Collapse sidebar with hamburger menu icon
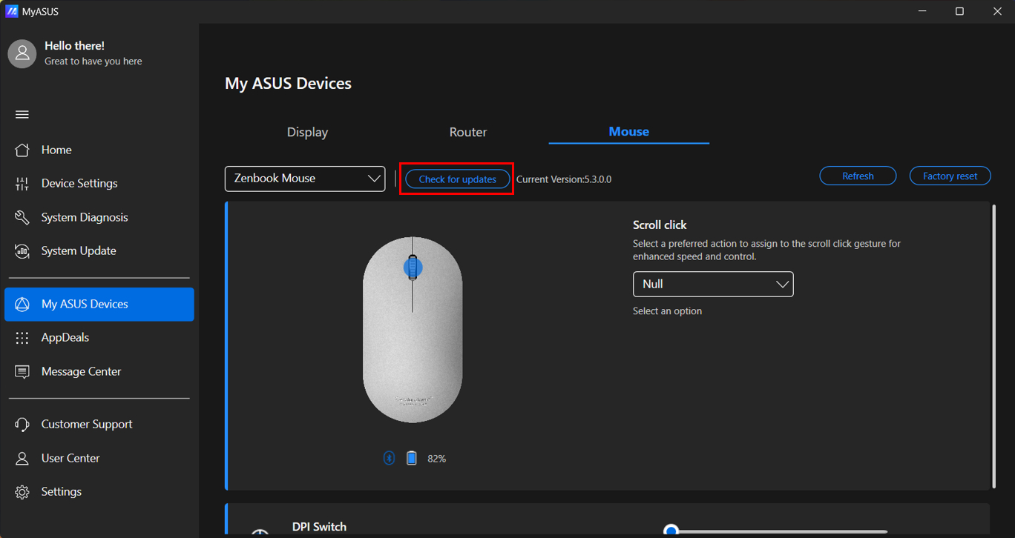This screenshot has width=1015, height=538. coord(22,115)
